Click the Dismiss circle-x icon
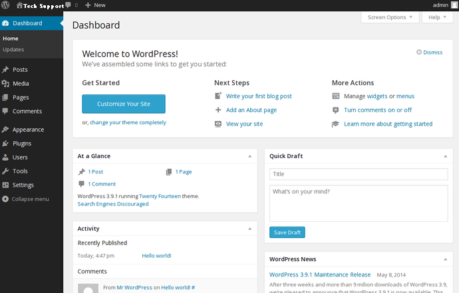 point(419,52)
